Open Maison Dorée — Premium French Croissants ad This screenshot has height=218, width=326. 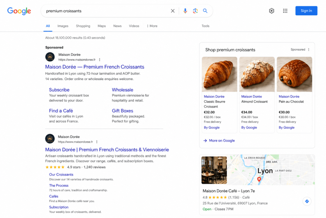[x=95, y=67]
